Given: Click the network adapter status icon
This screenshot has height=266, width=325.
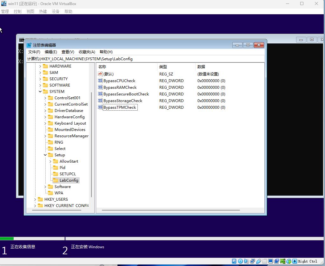Looking at the screenshot, I should click(x=253, y=261).
